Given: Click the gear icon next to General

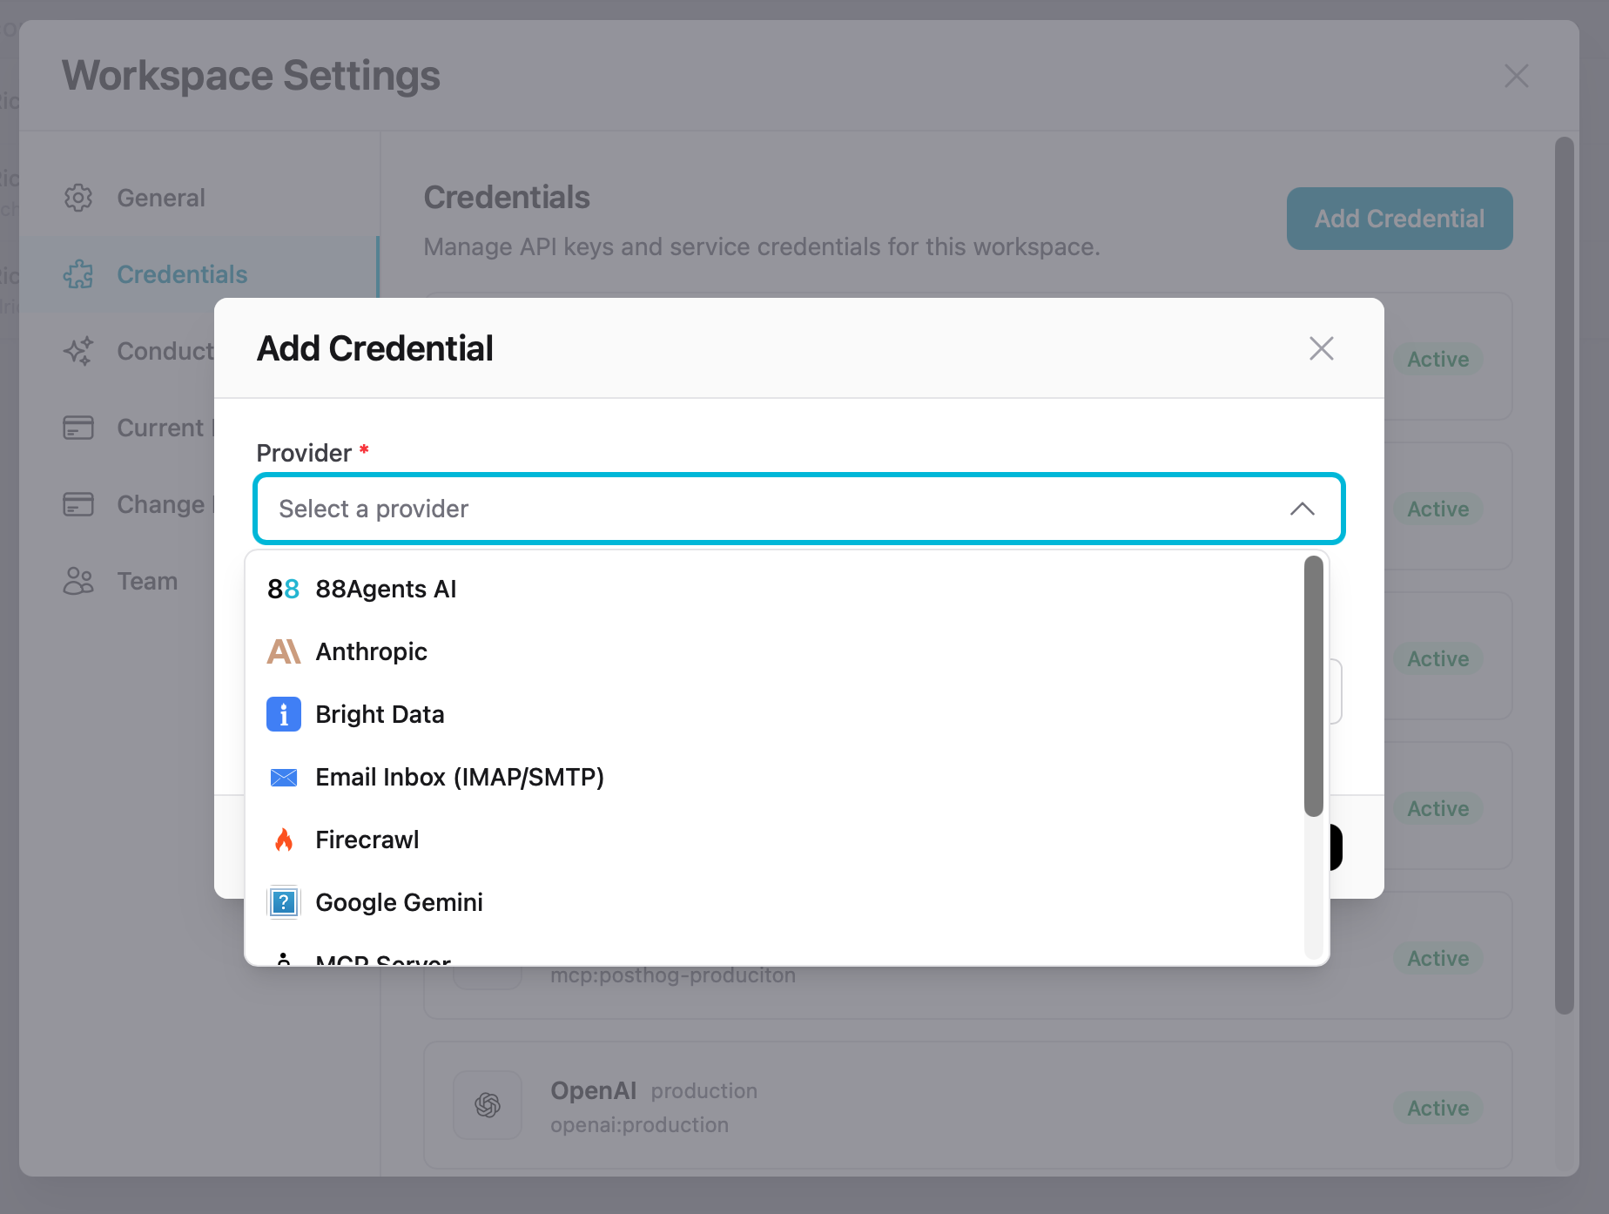Looking at the screenshot, I should point(78,198).
